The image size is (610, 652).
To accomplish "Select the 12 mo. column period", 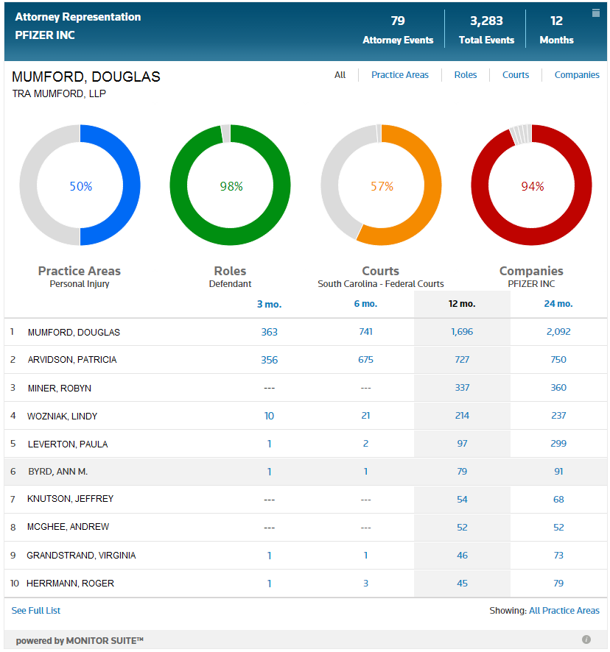I will tap(462, 303).
